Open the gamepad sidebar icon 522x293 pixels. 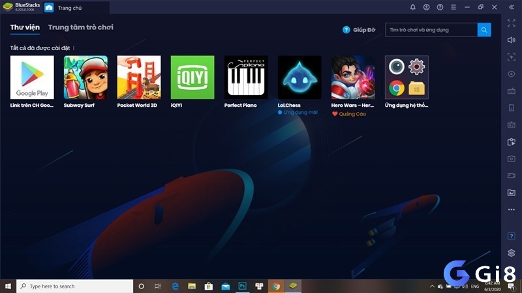512,125
